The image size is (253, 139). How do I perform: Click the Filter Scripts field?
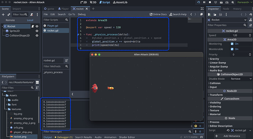coord(56,20)
